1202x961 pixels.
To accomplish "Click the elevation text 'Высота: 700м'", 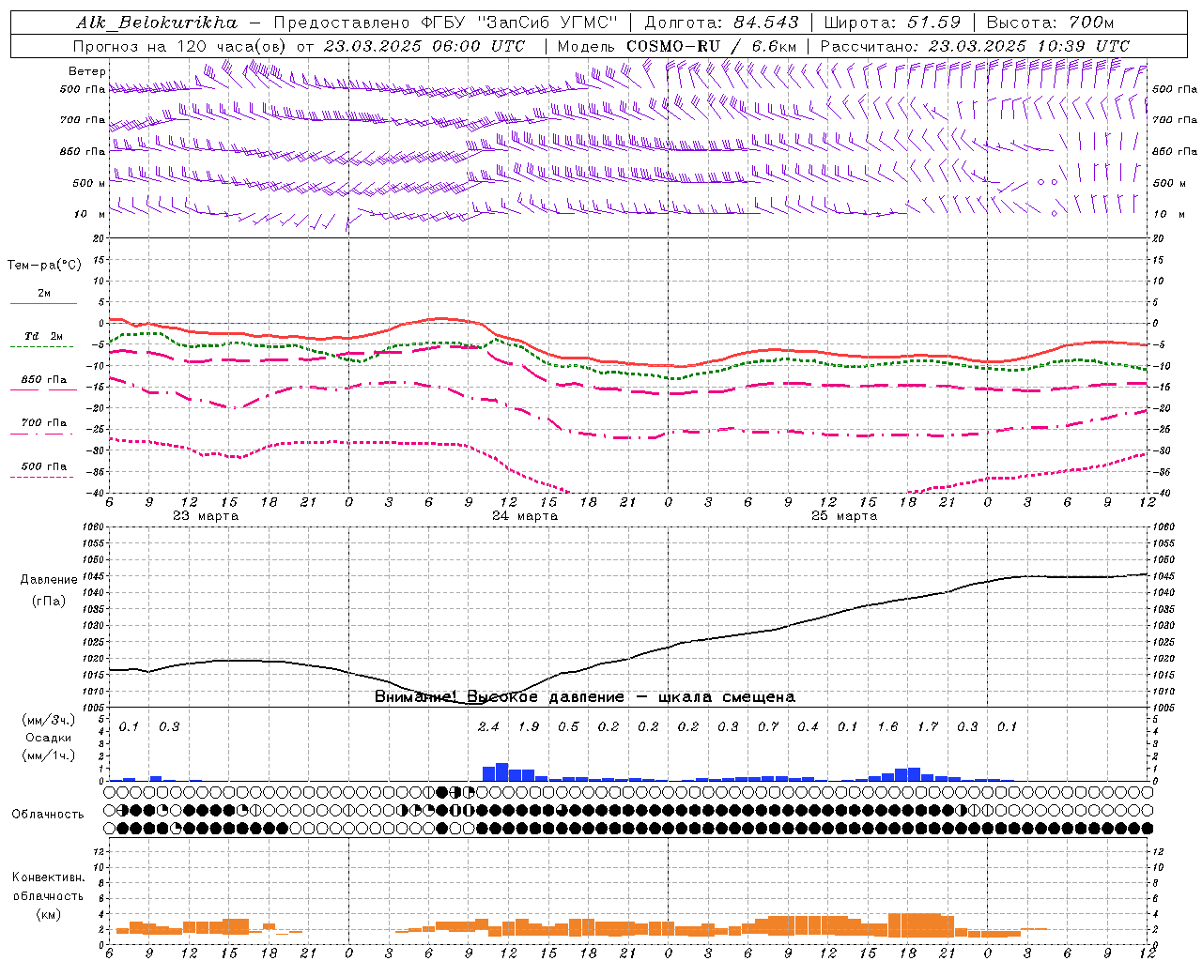I will [1051, 23].
